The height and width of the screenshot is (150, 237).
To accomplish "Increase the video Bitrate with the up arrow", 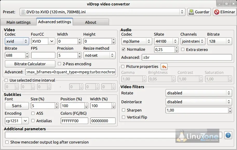I will click(x=27, y=54).
